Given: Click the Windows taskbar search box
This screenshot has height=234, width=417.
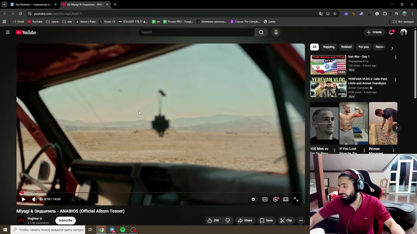Looking at the screenshot, I should [48, 230].
